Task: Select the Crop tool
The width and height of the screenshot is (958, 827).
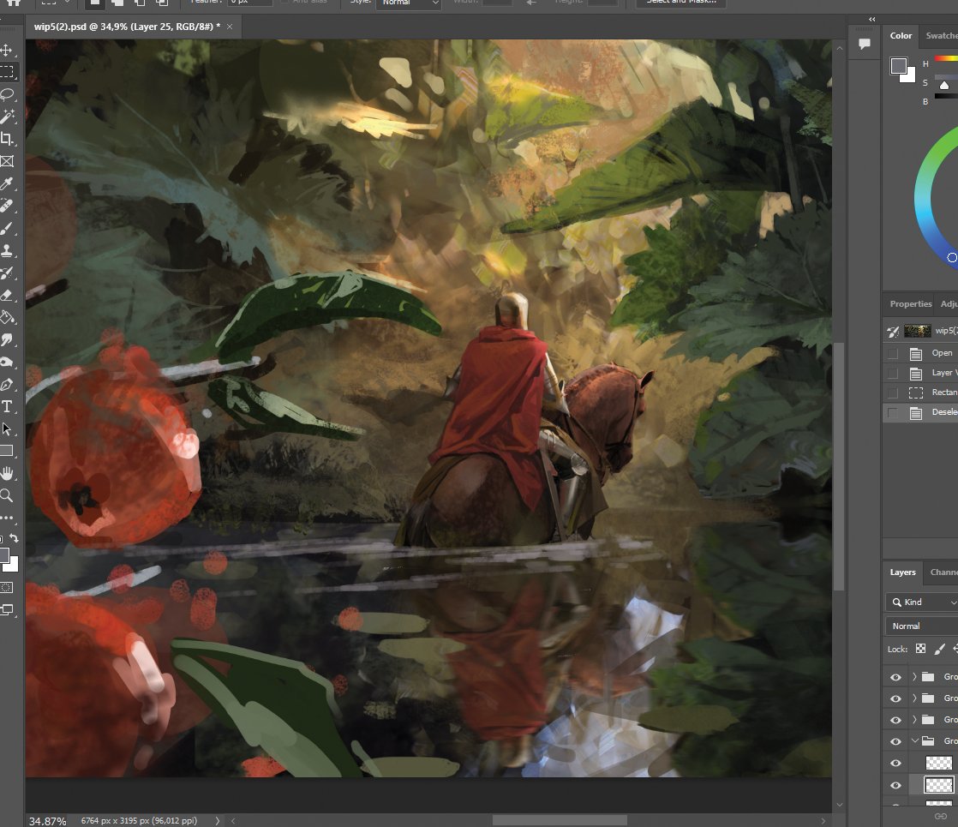Action: (7, 139)
